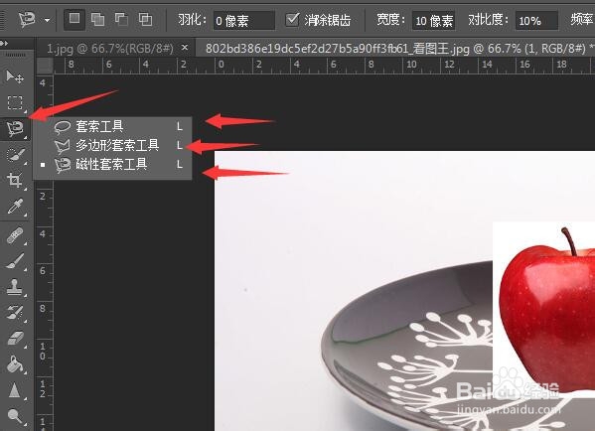Click the New selection mode icon
Viewport: 595px width, 431px height.
pyautogui.click(x=74, y=19)
